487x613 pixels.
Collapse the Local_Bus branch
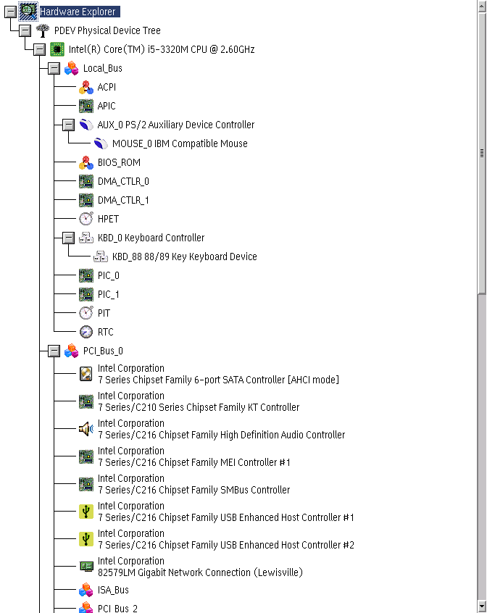pyautogui.click(x=54, y=68)
